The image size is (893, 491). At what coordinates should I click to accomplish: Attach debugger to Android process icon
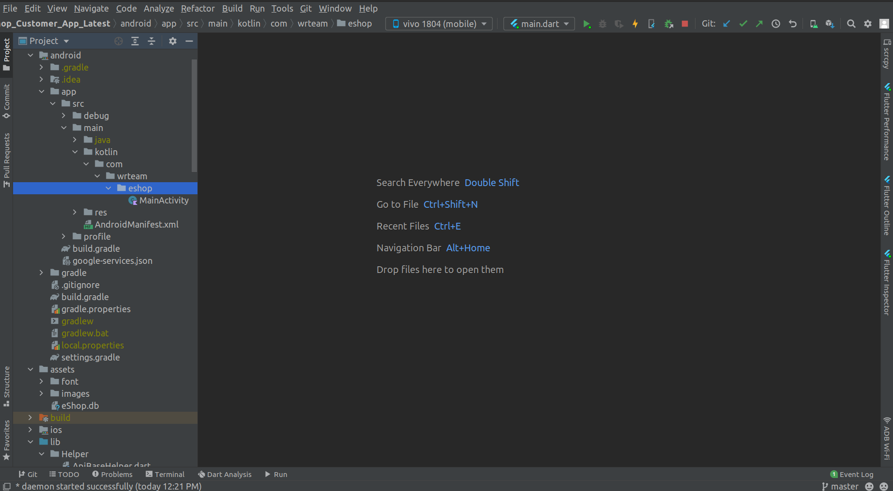pos(668,24)
